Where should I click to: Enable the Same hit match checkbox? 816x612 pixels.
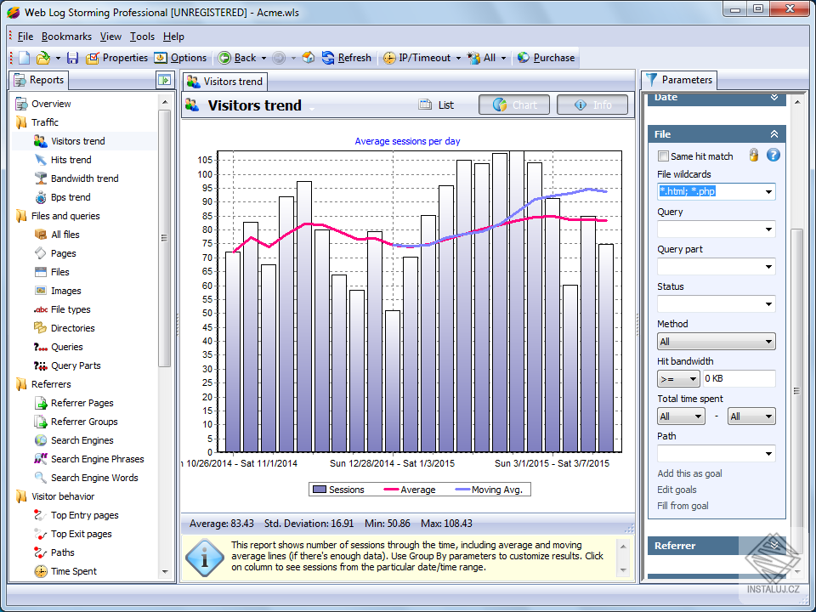point(663,156)
